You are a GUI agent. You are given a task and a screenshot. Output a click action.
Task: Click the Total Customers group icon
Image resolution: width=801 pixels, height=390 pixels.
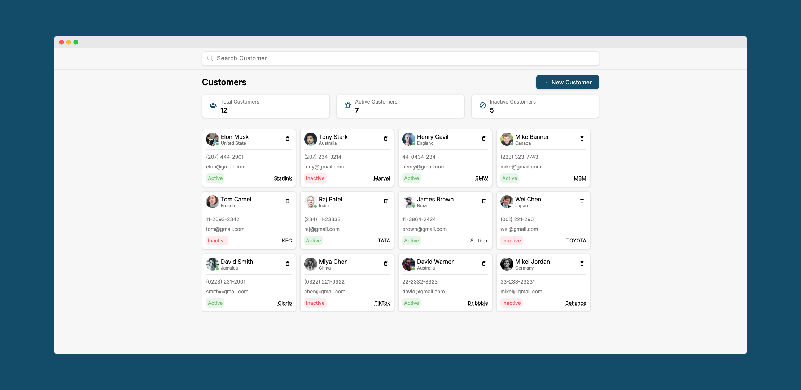click(x=213, y=105)
